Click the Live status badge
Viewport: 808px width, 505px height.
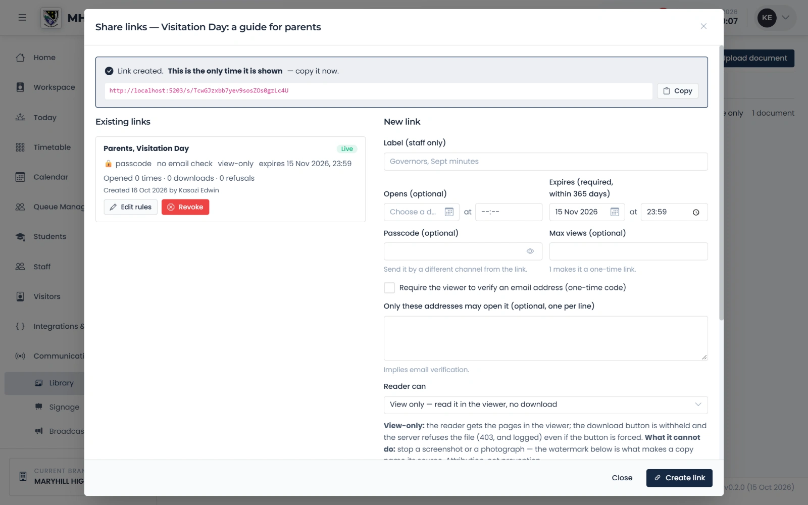click(347, 149)
